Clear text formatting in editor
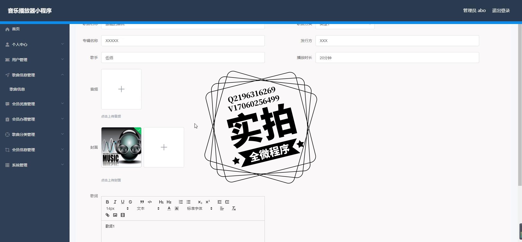The height and width of the screenshot is (242, 522). tap(234, 208)
